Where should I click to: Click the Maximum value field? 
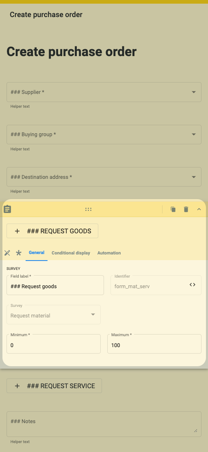pos(154,344)
